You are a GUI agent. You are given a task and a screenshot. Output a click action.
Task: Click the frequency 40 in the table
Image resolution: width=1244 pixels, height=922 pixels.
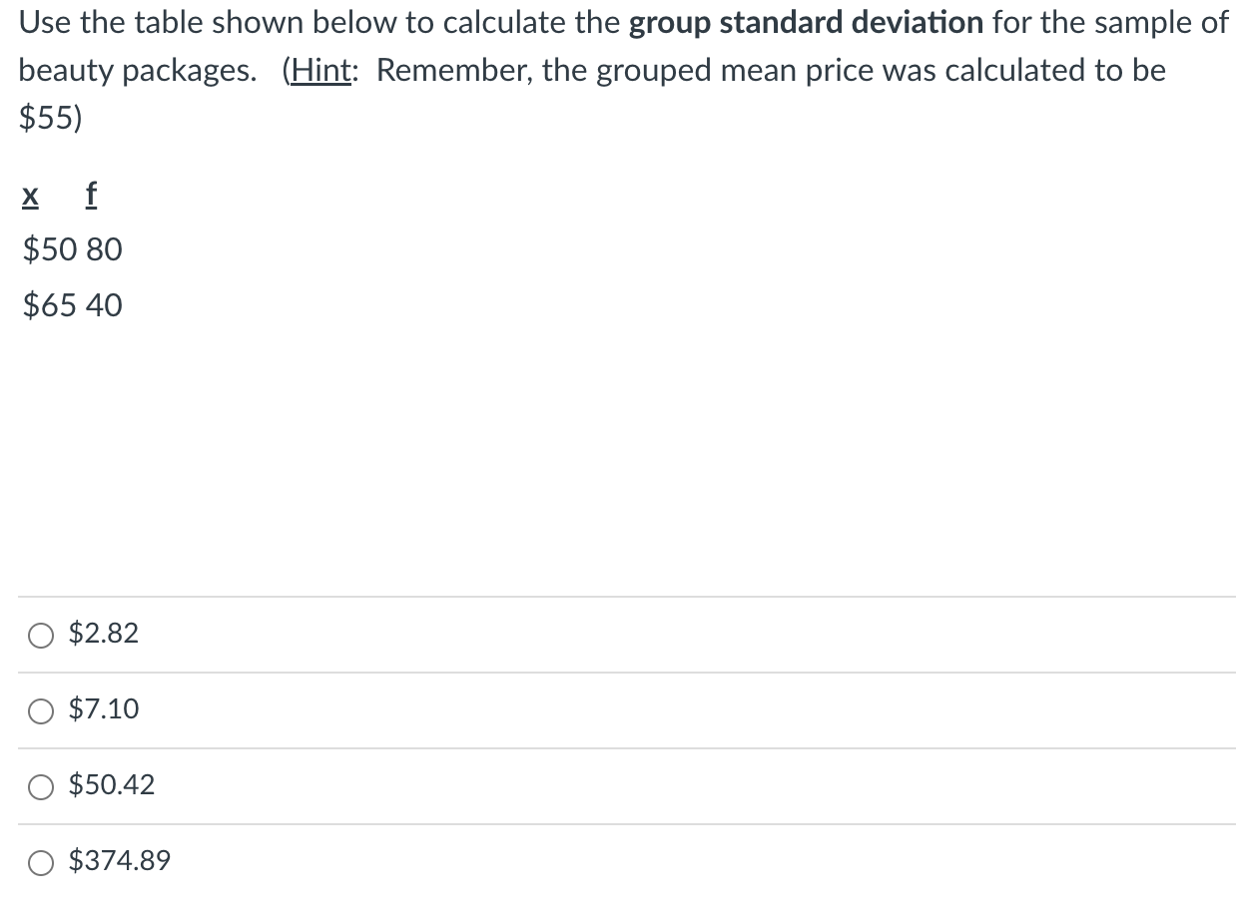(x=104, y=305)
